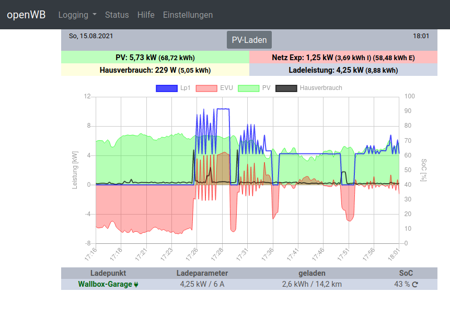Click the blue Lp1 legend color box

tap(167, 88)
